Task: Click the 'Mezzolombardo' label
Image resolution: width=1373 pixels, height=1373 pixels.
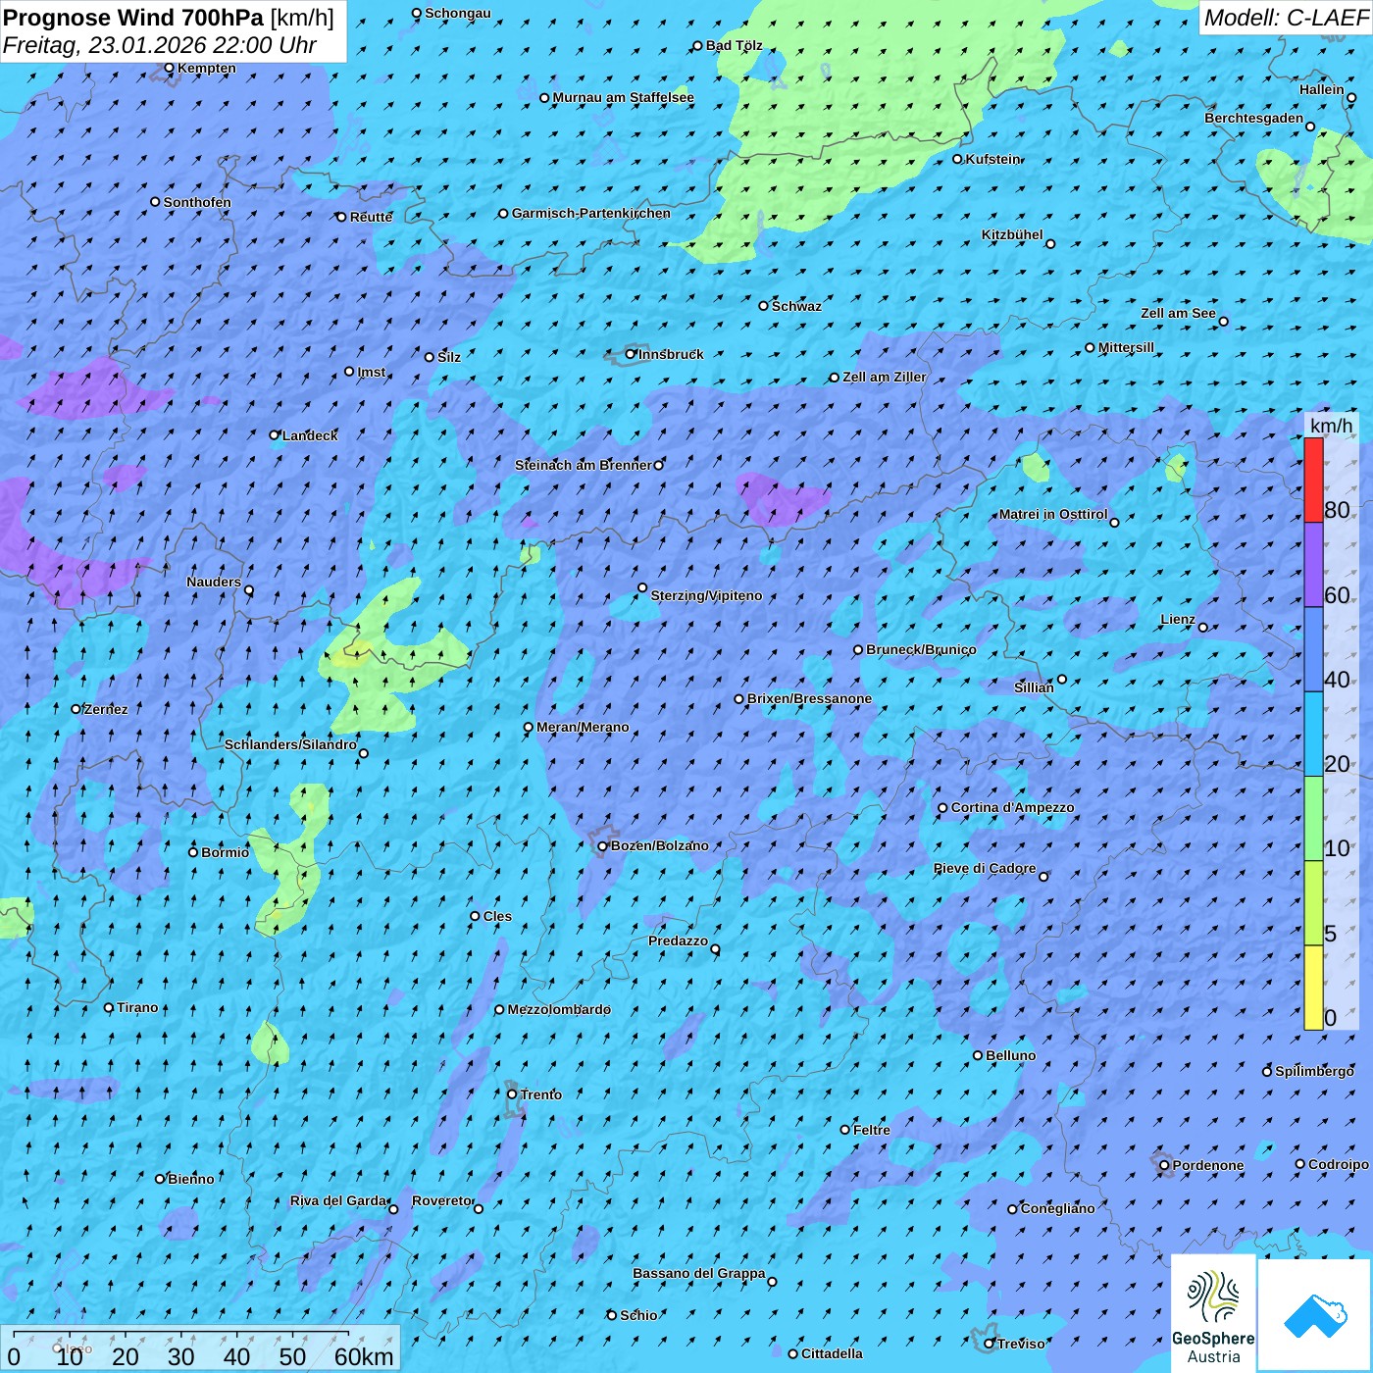Action: 559,1009
